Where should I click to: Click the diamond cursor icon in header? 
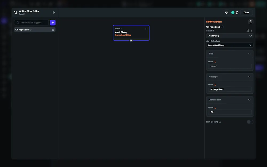(x=226, y=13)
